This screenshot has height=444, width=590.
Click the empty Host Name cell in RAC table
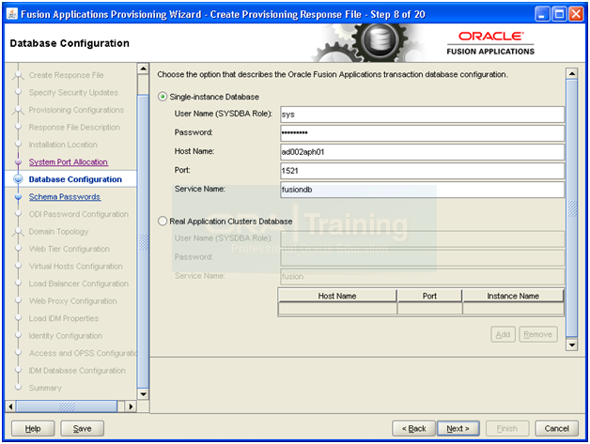[337, 309]
